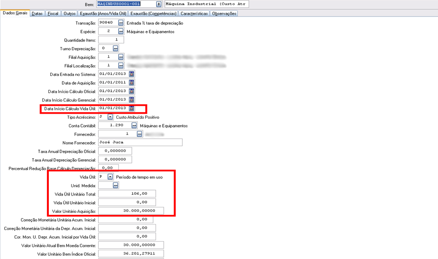Open lookup button for Espécie field
Viewport: 438px width, 259px height.
pyautogui.click(x=121, y=31)
